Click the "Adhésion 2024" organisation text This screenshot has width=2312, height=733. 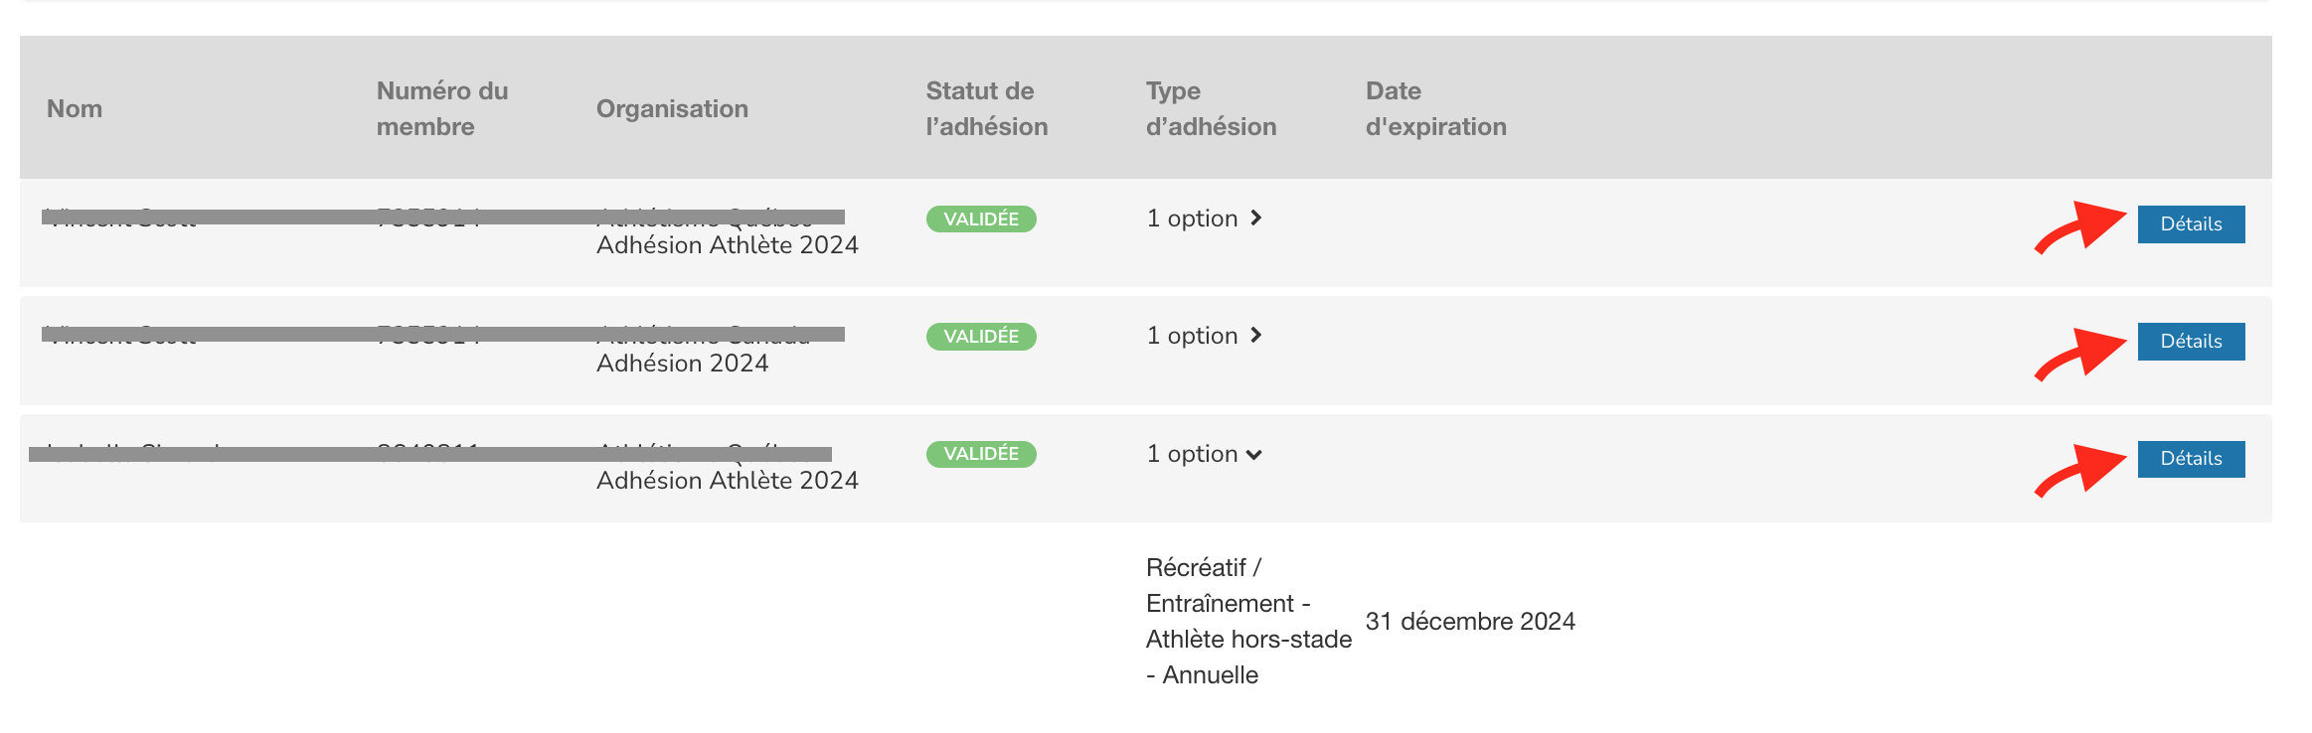pyautogui.click(x=682, y=364)
